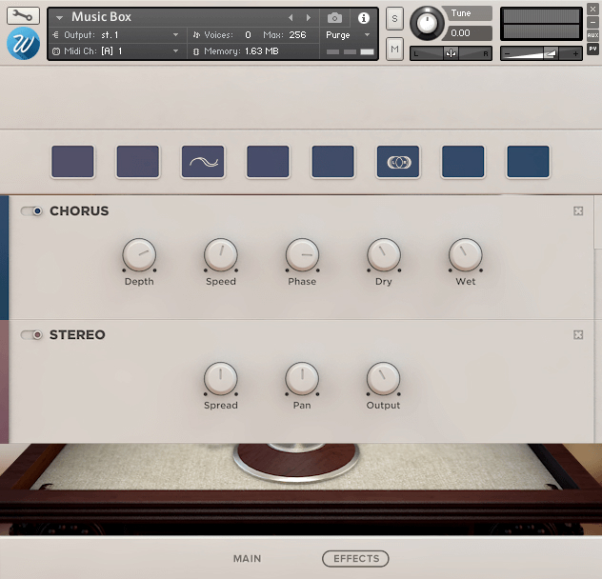The width and height of the screenshot is (602, 579).
Task: Toggle the PV performance view button
Action: click(x=592, y=49)
